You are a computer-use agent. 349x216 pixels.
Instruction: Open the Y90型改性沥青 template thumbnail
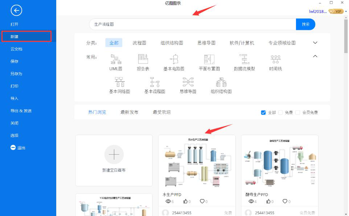(114, 205)
